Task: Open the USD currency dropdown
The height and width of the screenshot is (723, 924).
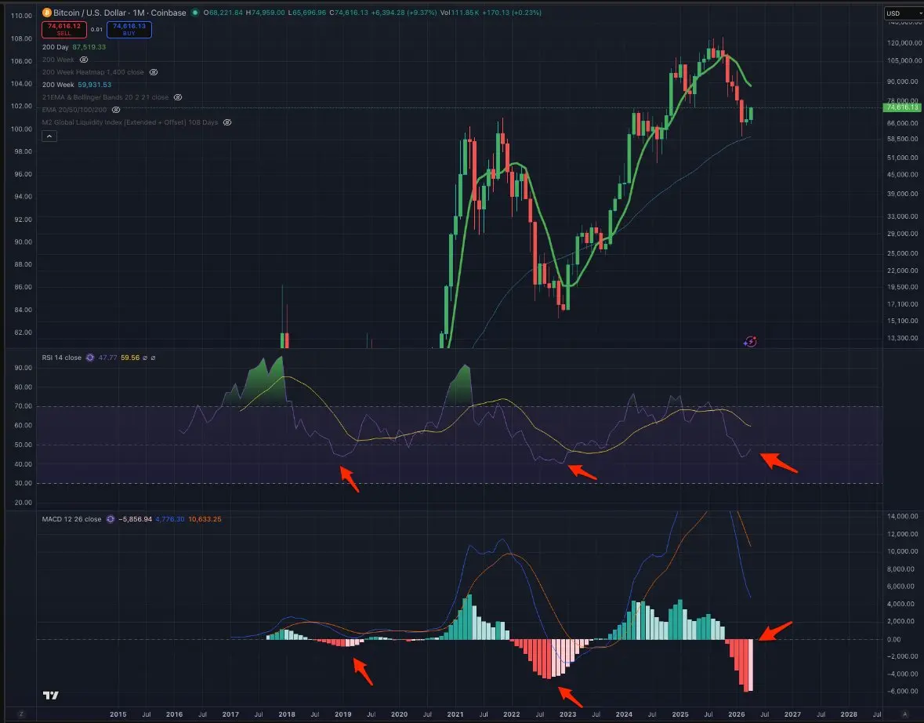Action: (904, 13)
